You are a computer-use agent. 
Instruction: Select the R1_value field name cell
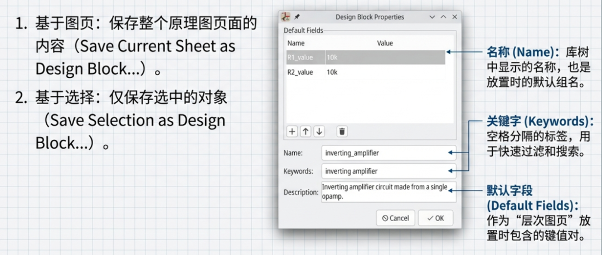coord(306,57)
